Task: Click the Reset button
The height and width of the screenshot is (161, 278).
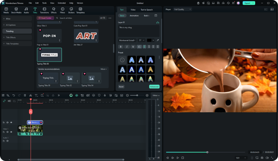Action: (x=121, y=87)
